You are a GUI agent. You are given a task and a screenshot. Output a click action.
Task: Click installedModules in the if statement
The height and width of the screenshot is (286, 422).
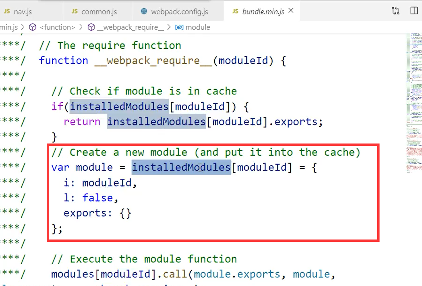point(119,106)
